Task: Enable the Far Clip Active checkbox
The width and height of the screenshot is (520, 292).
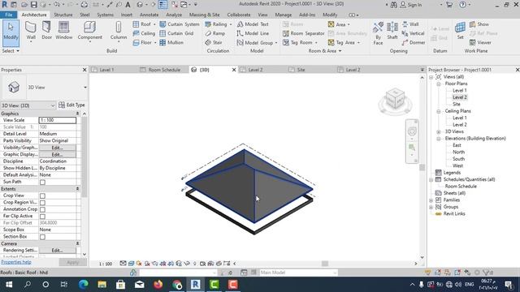Action: tap(42, 217)
